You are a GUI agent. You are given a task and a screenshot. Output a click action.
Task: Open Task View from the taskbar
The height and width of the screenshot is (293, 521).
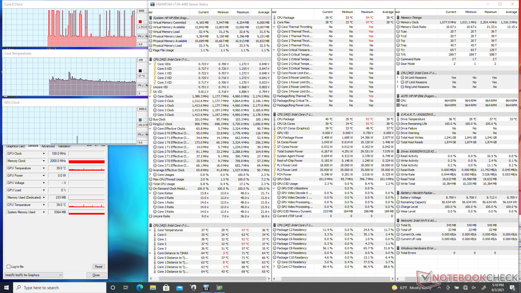(x=126, y=288)
